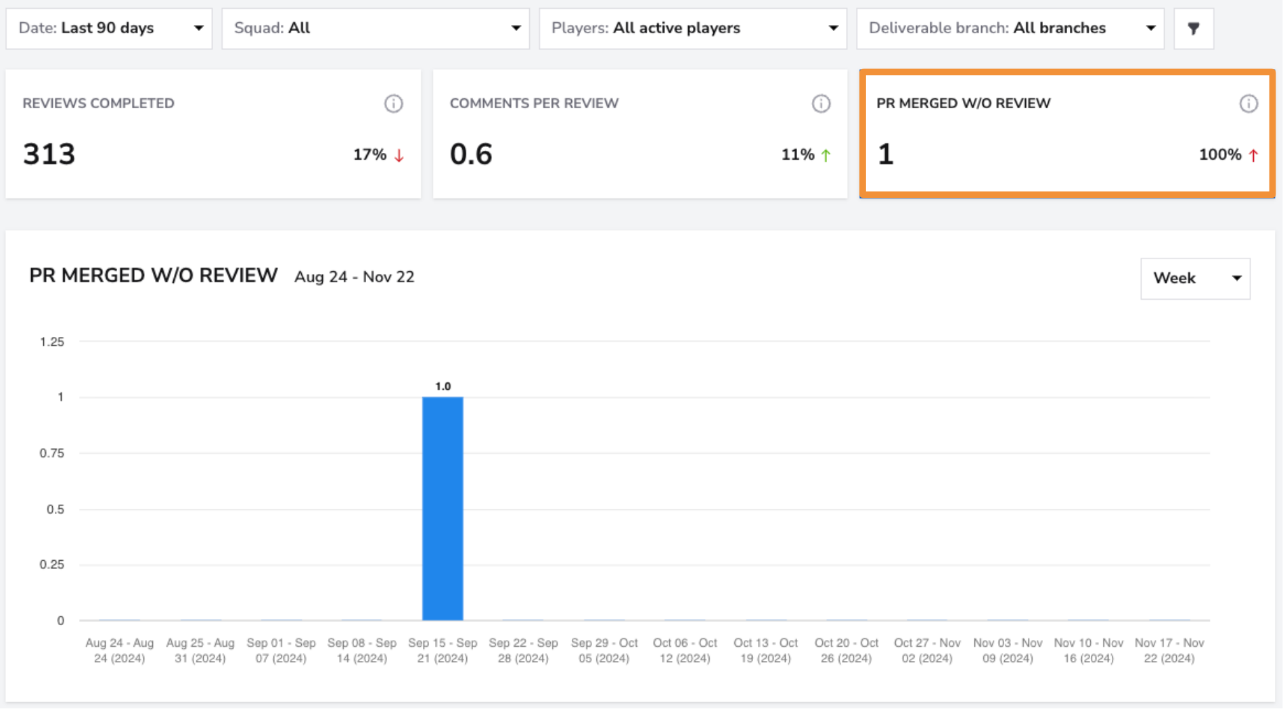Click the 1.0 data label above bar
1283x709 pixels.
click(443, 386)
